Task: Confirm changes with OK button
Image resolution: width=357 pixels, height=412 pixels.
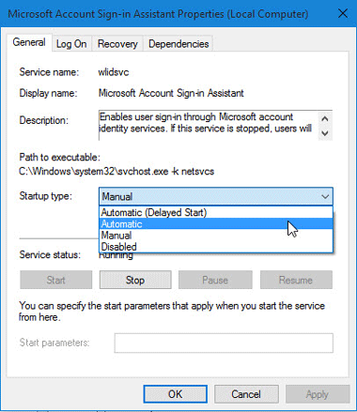Action: click(176, 394)
